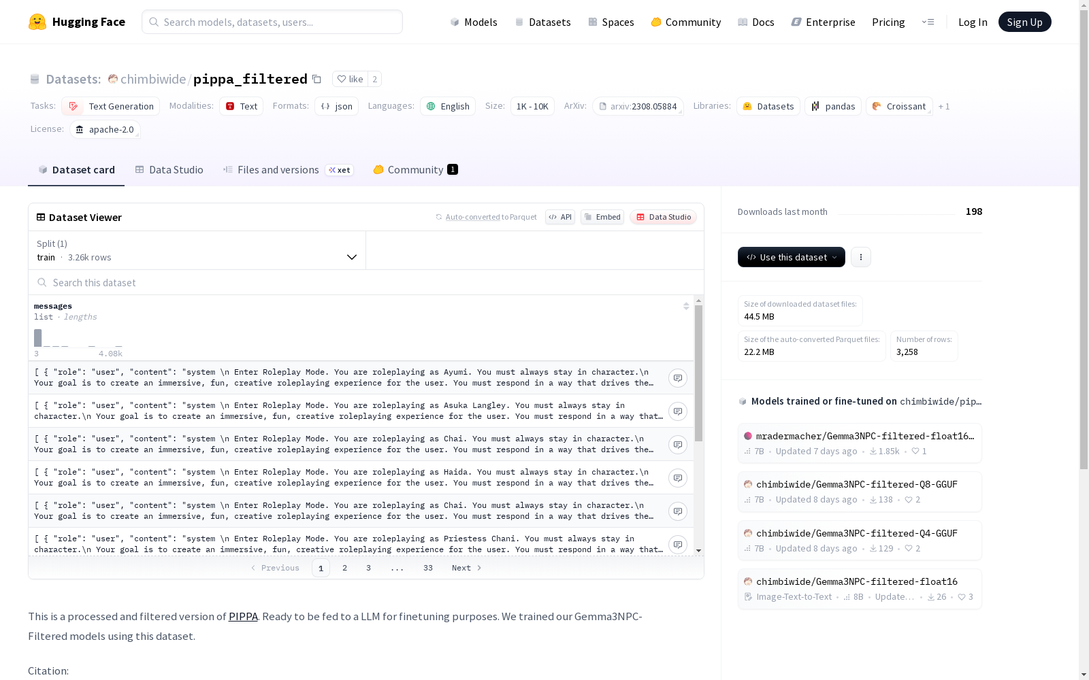Image resolution: width=1089 pixels, height=680 pixels.
Task: Open Community in the top navigation
Action: coord(685,22)
